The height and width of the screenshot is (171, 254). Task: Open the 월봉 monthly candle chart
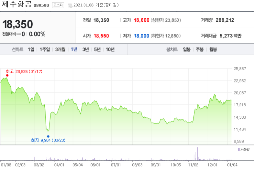click(213, 49)
